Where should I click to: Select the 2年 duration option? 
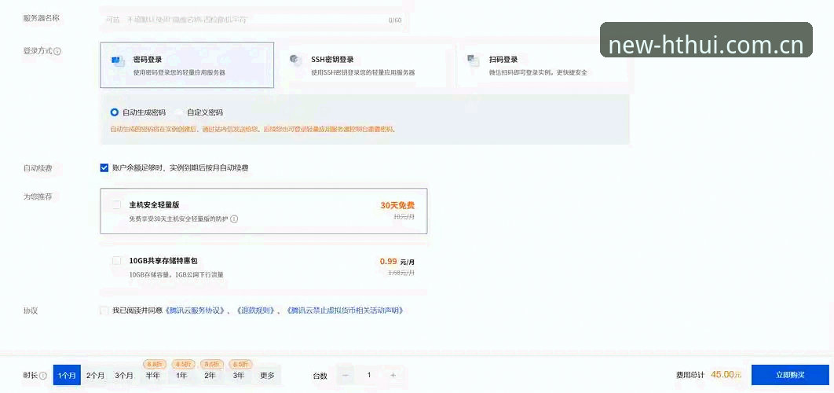[x=210, y=376]
